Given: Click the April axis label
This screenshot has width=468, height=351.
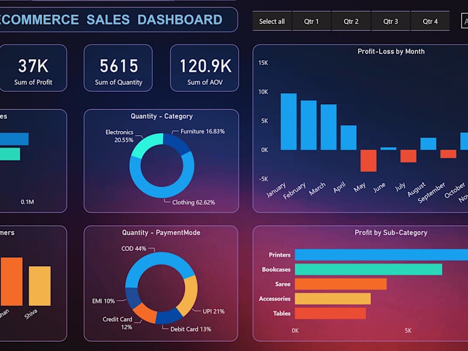Looking at the screenshot, I should click(x=339, y=187).
